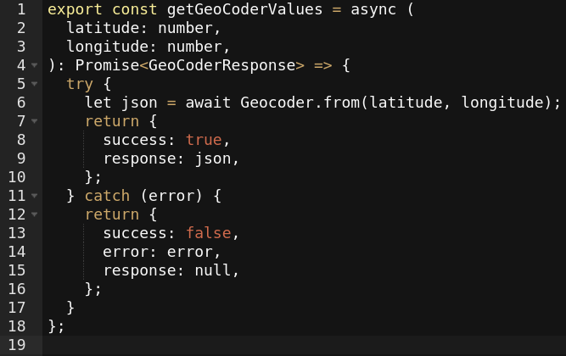Image resolution: width=566 pixels, height=356 pixels.
Task: Click line number 1 in the gutter
Action: (20, 9)
